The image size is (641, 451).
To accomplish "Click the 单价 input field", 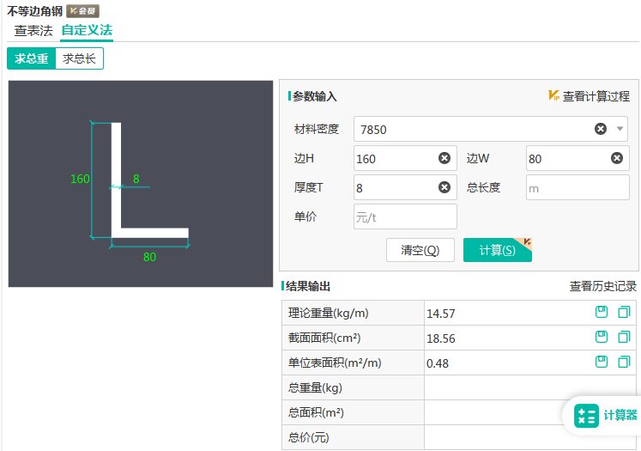I will pyautogui.click(x=405, y=216).
